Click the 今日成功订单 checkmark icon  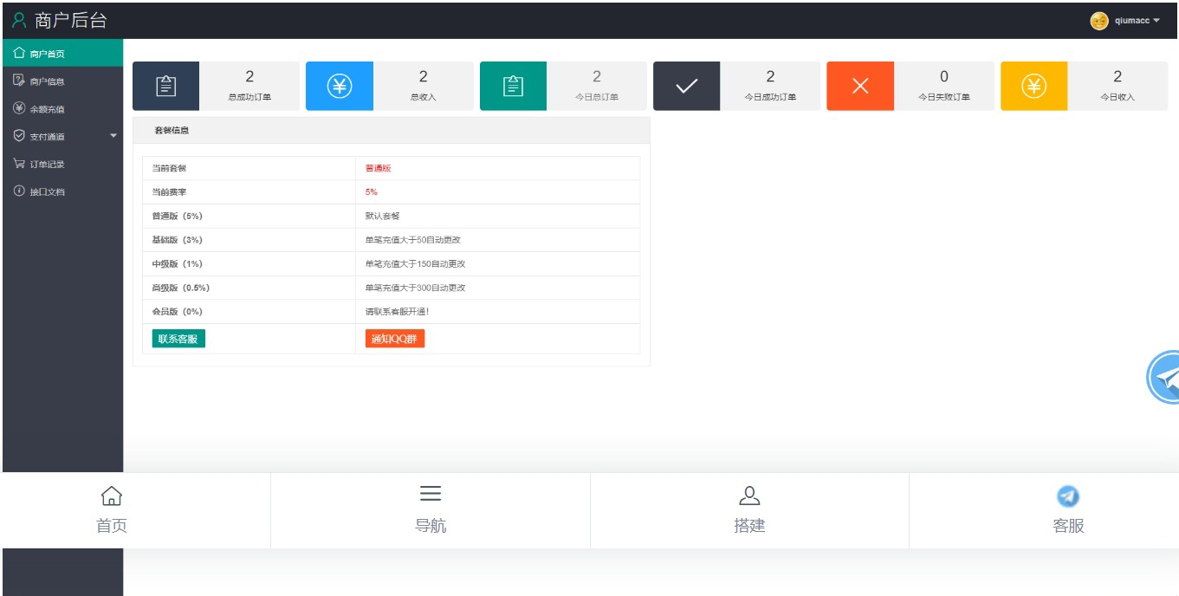686,86
